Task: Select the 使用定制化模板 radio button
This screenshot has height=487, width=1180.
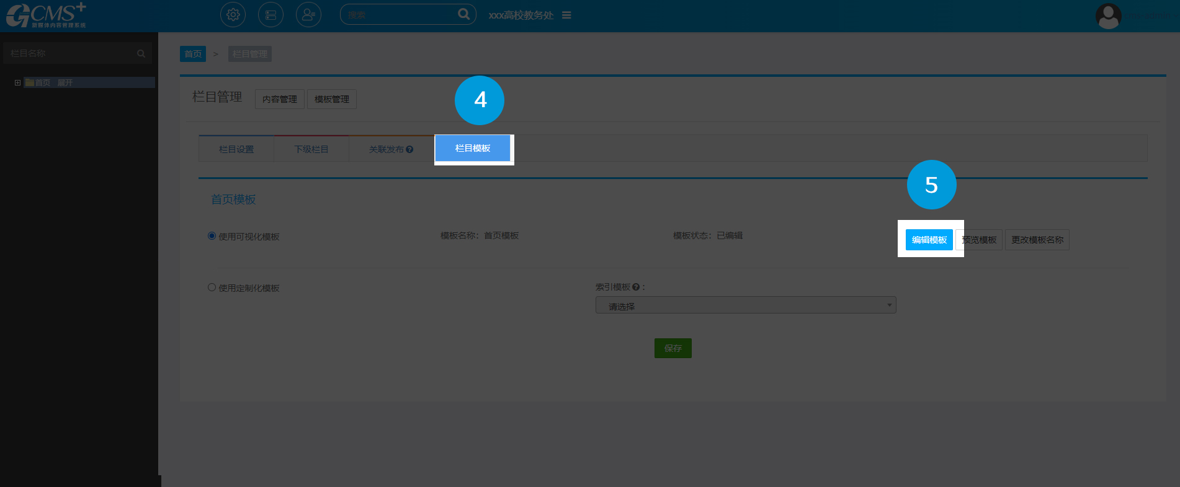Action: [x=212, y=287]
